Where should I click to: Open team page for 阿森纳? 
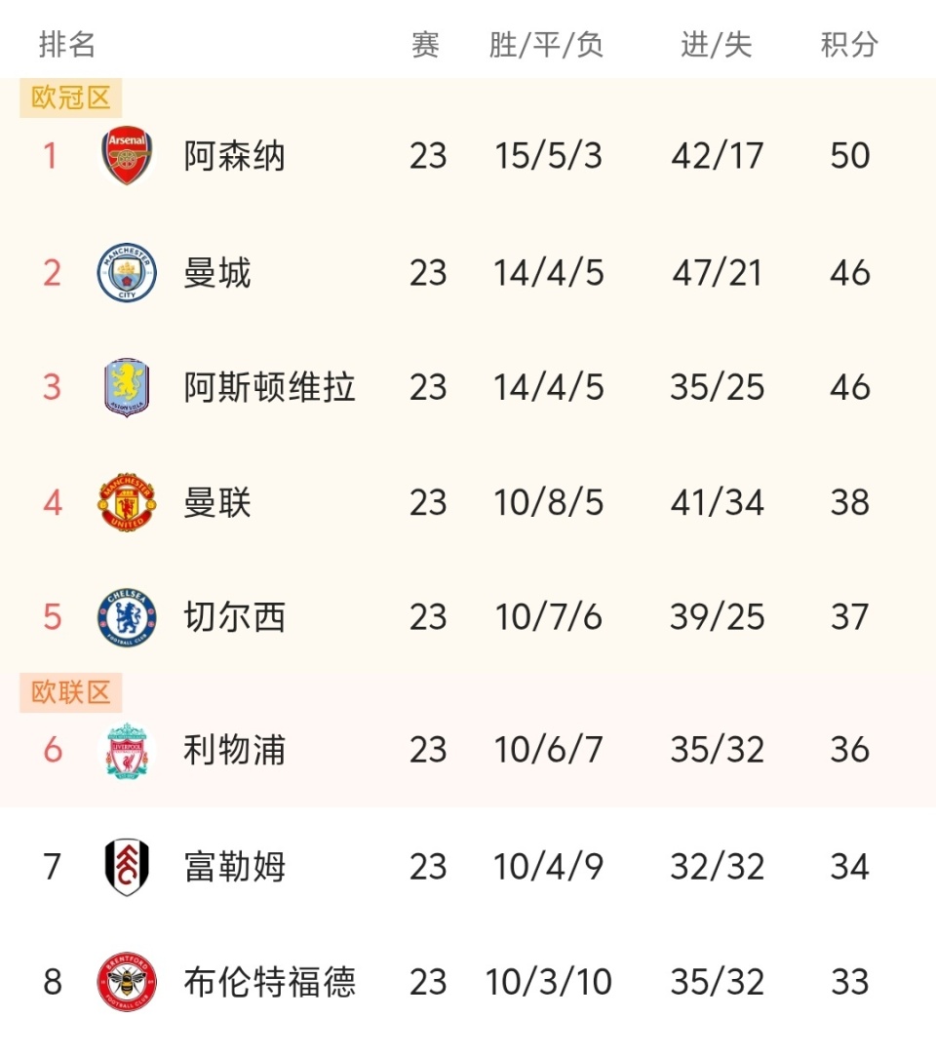(234, 156)
